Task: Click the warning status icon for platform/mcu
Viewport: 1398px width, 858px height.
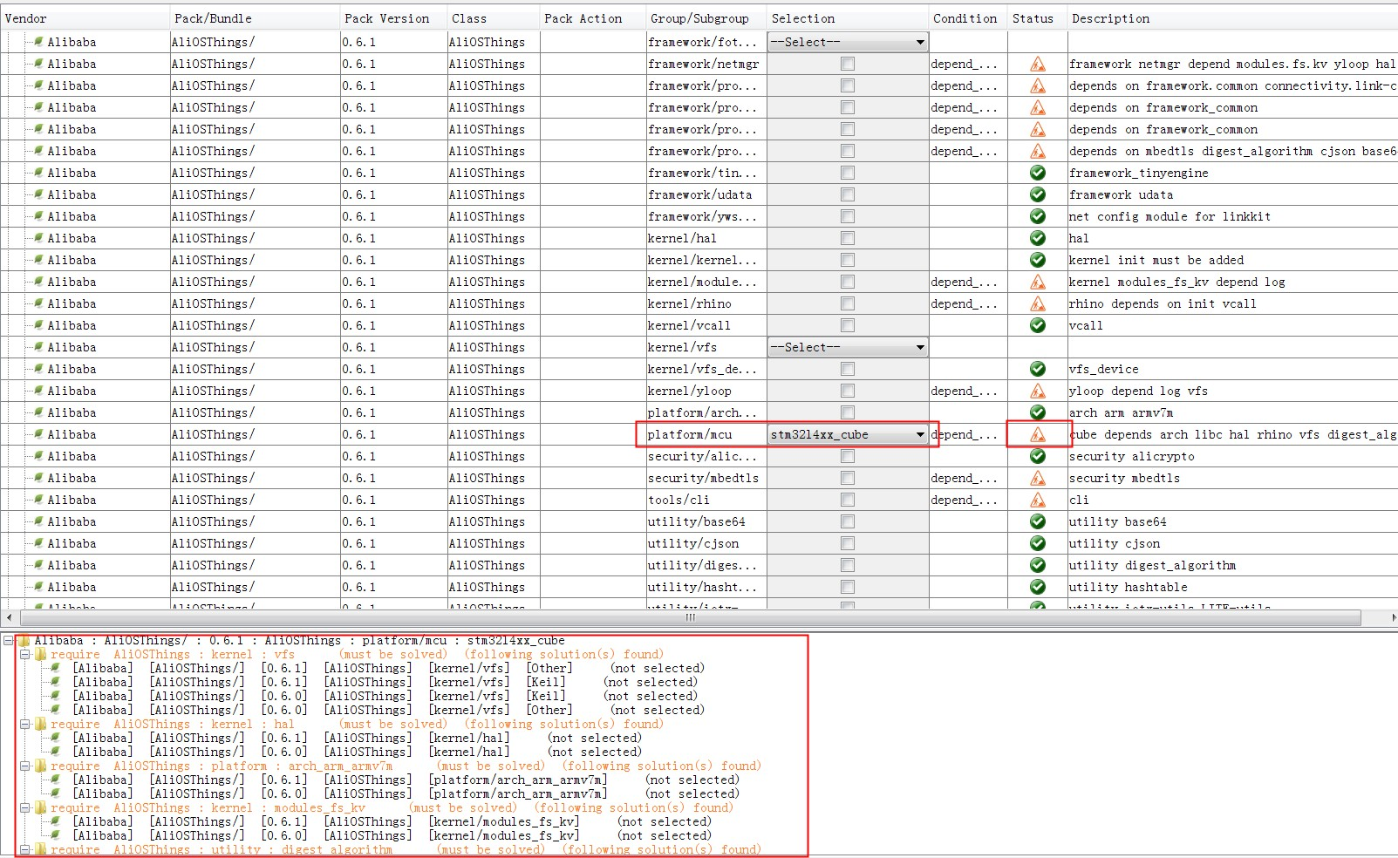Action: click(x=1038, y=434)
